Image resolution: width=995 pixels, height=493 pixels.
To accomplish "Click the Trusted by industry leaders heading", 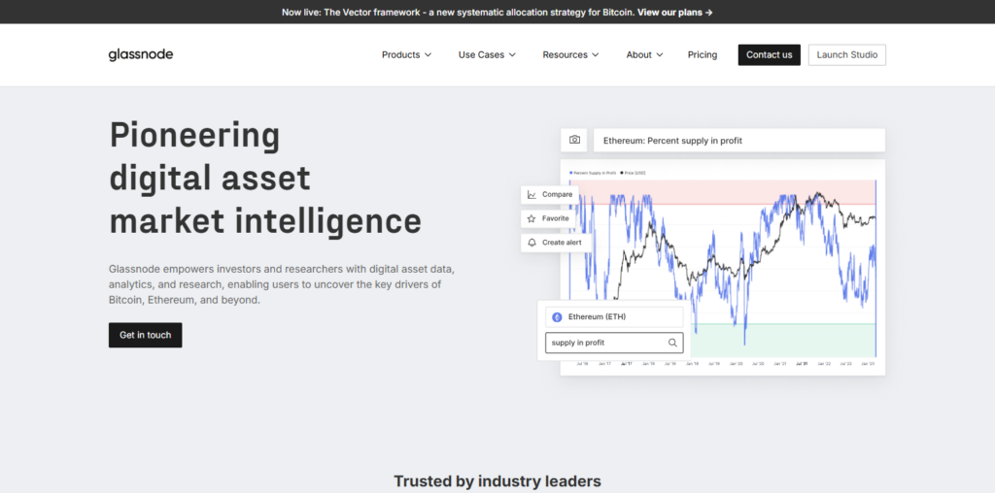I will click(497, 481).
